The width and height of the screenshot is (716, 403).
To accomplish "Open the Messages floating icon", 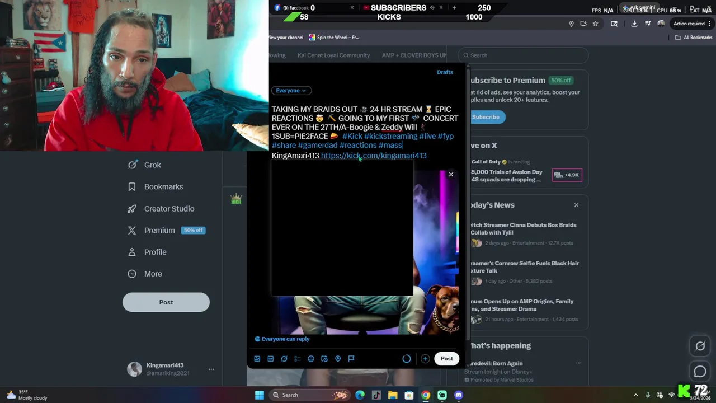I will pyautogui.click(x=700, y=371).
